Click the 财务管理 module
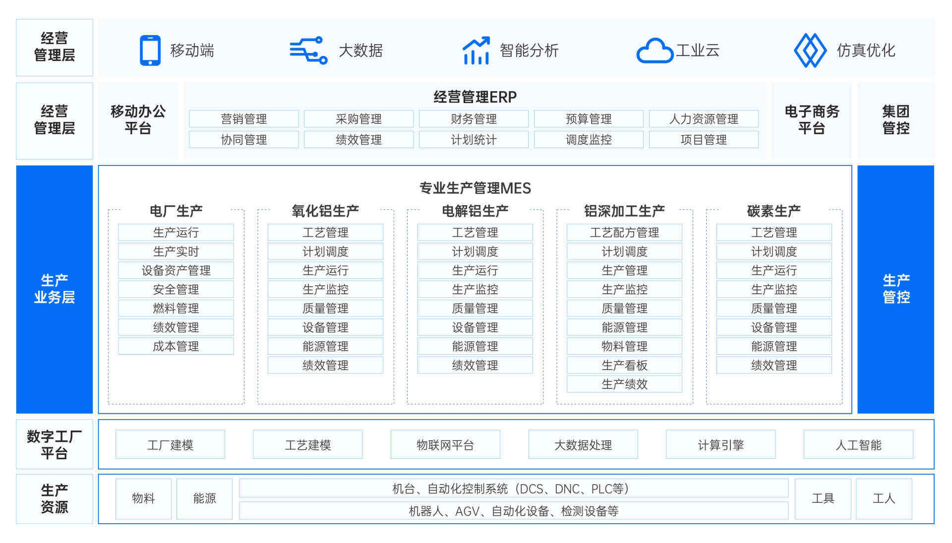Image resolution: width=952 pixels, height=543 pixels. [474, 119]
